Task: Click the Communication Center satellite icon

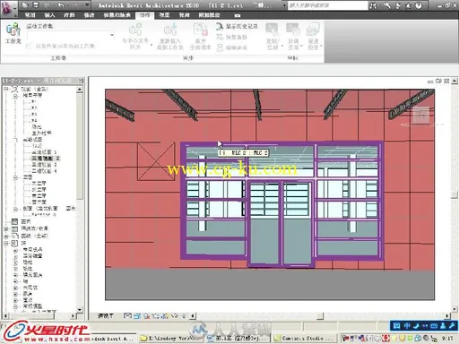Action: click(x=398, y=5)
